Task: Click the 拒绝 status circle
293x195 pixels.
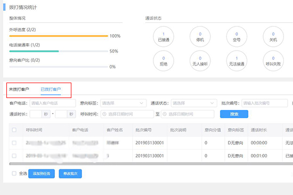Action: coord(164,61)
